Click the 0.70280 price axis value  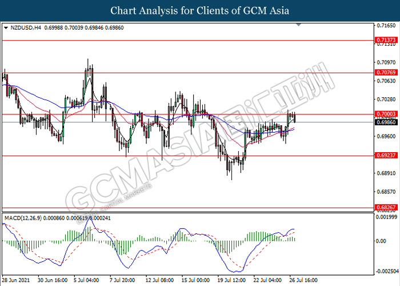[386, 100]
